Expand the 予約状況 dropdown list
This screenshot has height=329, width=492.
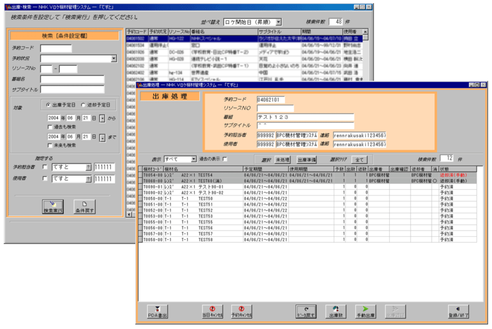(x=114, y=58)
